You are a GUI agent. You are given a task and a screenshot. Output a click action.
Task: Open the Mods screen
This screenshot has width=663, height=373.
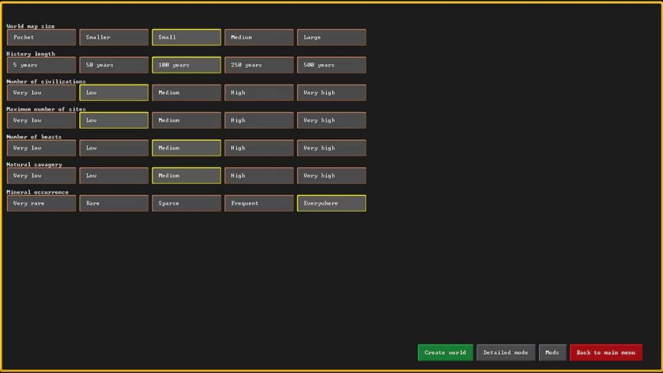click(x=552, y=352)
